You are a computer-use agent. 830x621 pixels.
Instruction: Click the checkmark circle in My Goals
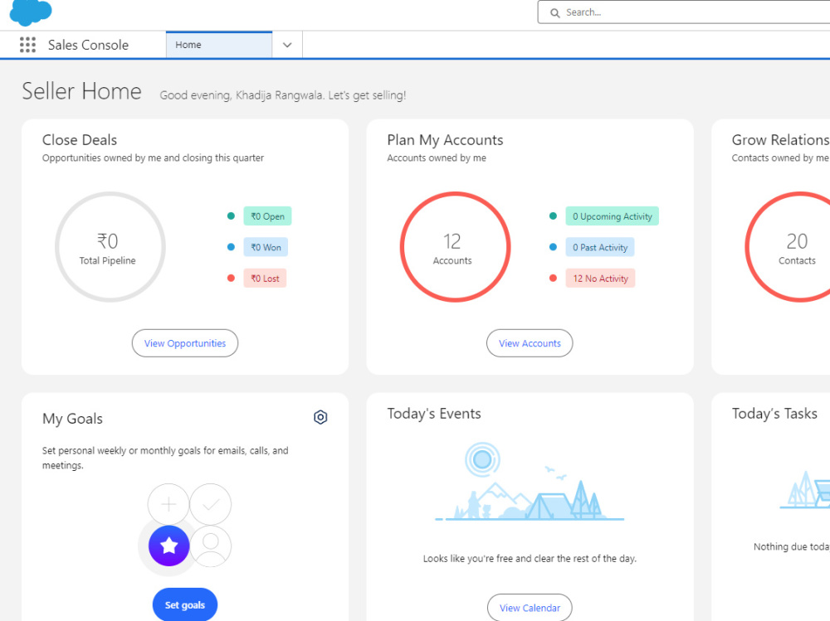pyautogui.click(x=211, y=504)
